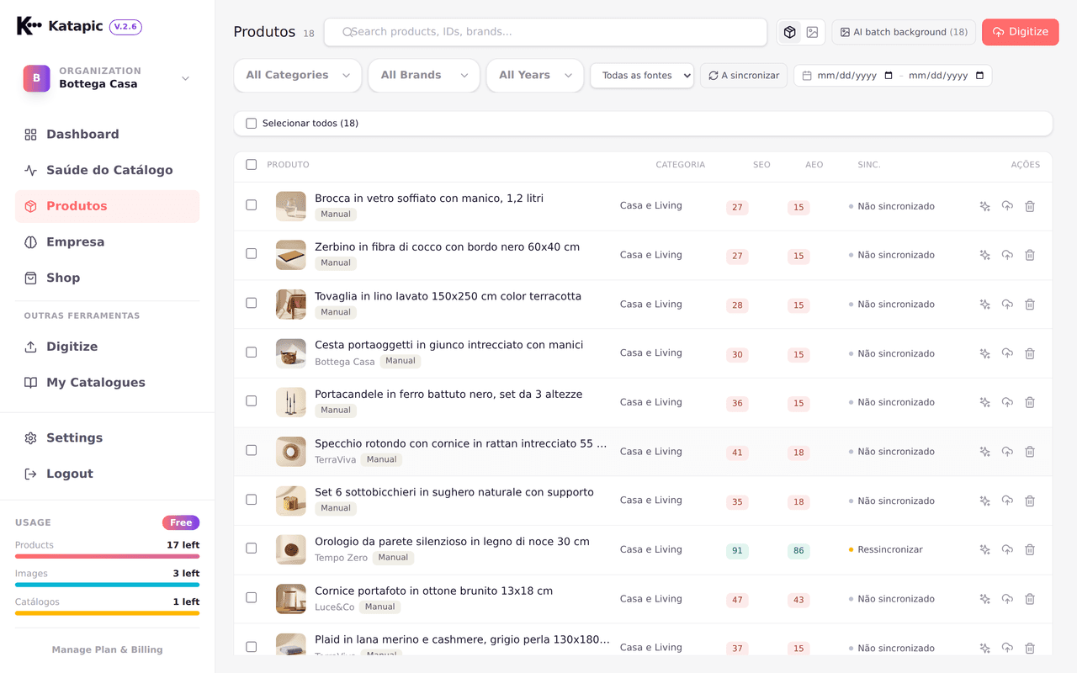Click upload sync icon for Orologio da parete row

tap(1007, 549)
